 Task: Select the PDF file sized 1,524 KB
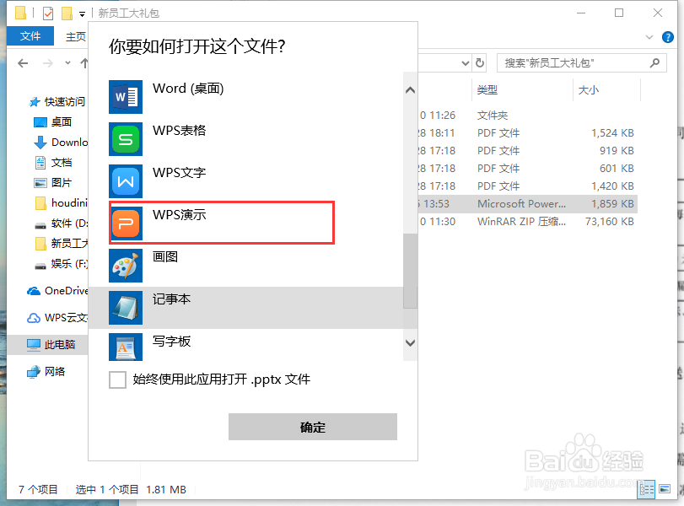click(x=527, y=133)
